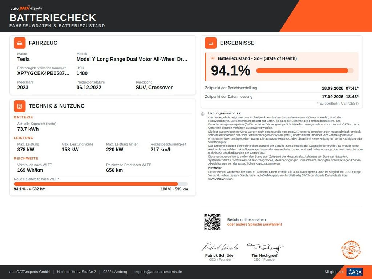Click Patrick Schröder's signature
Viewport: 372px width, 279px height.
coord(220,247)
